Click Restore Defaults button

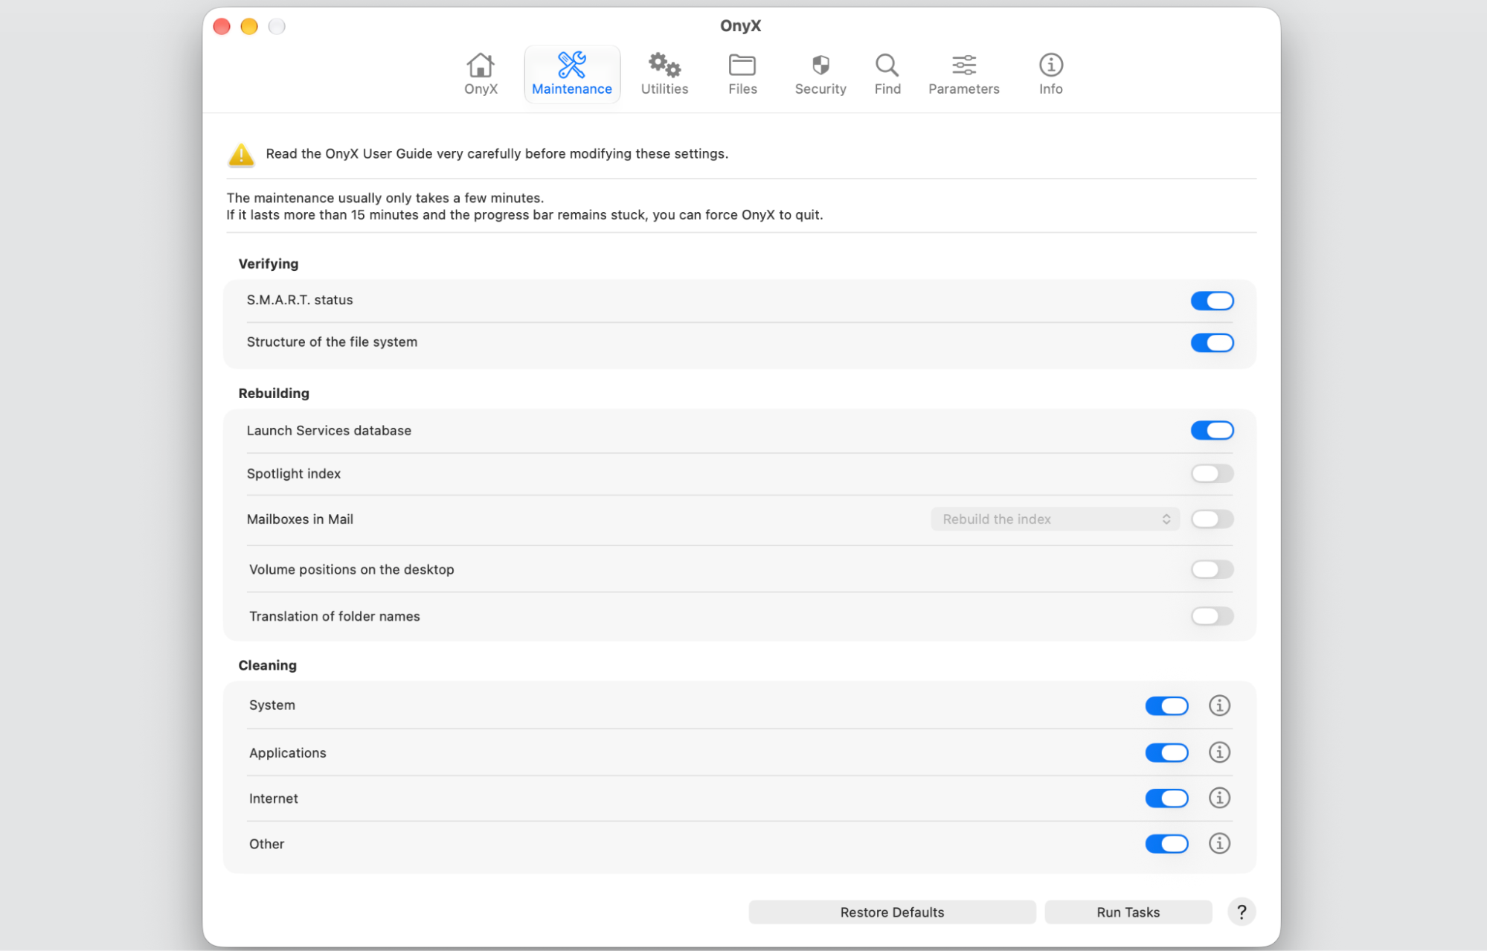892,912
